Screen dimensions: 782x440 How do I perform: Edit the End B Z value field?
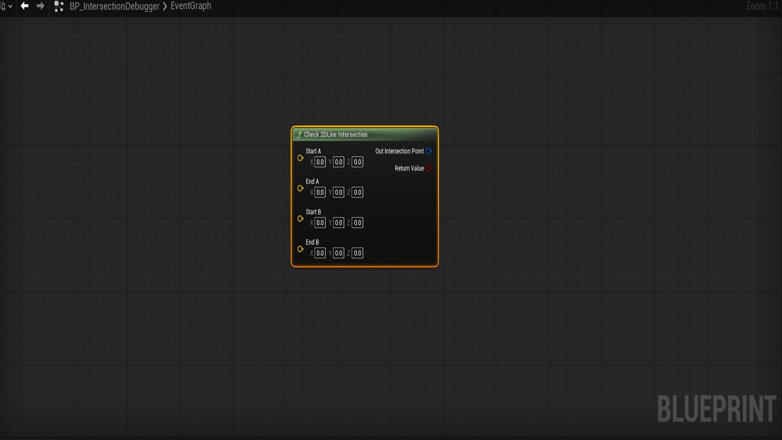tap(357, 253)
